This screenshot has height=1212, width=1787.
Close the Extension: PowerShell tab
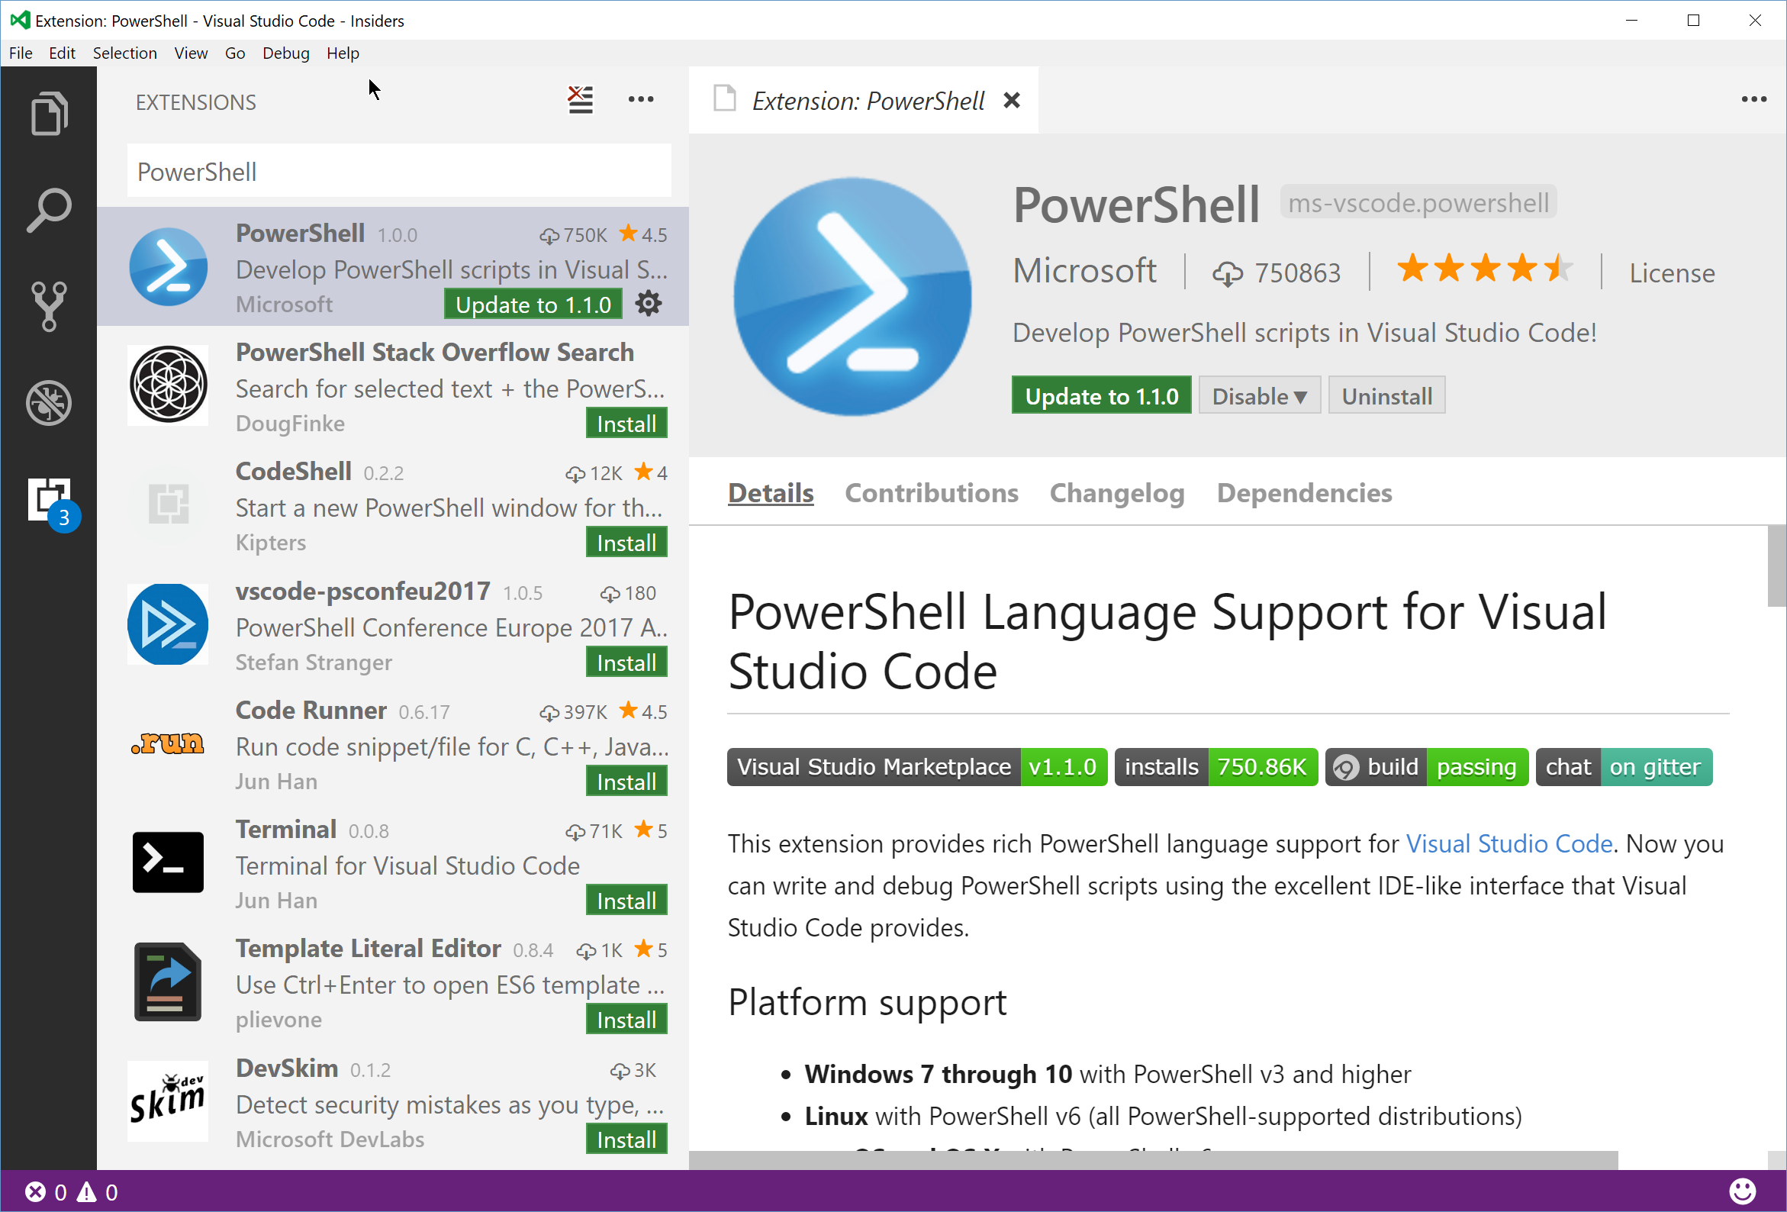(x=1012, y=100)
